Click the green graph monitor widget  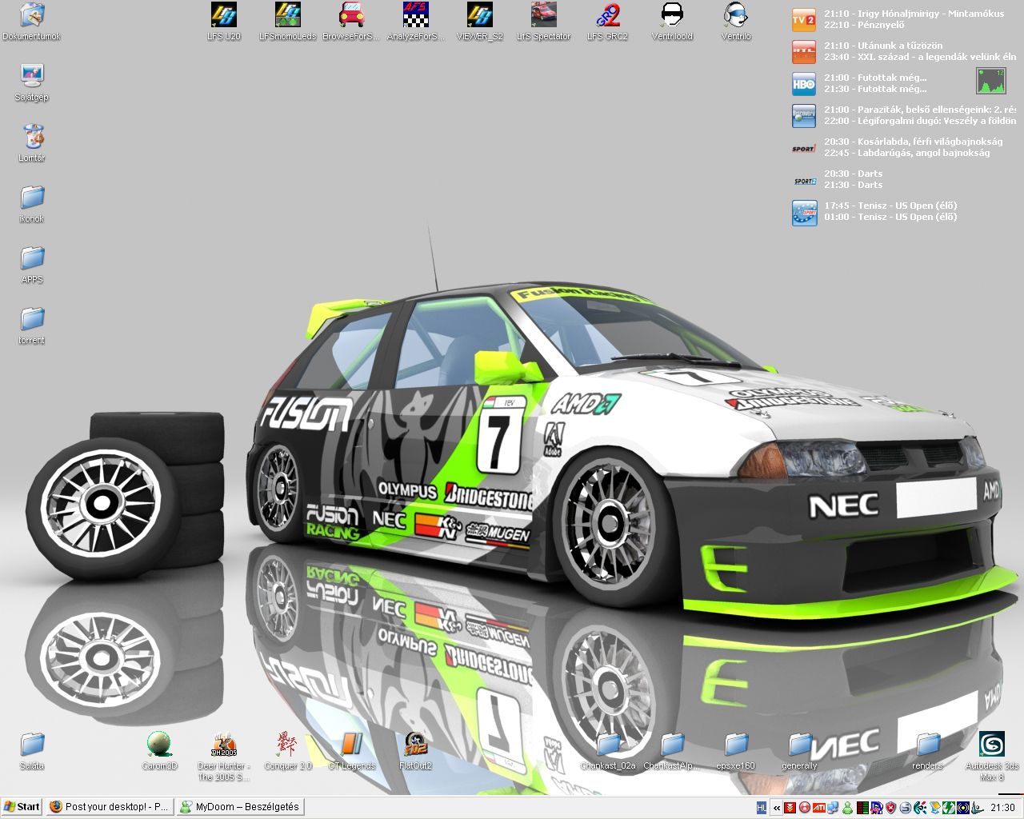990,81
